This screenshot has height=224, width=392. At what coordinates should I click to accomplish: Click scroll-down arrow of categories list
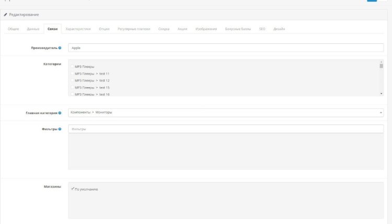pos(381,93)
